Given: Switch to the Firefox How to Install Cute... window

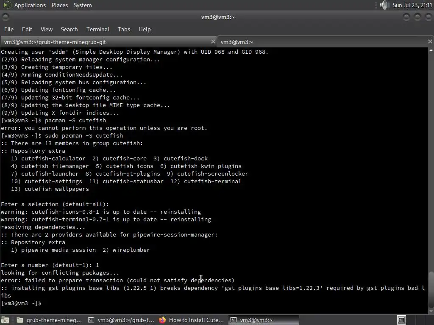Looking at the screenshot, I should point(192,320).
